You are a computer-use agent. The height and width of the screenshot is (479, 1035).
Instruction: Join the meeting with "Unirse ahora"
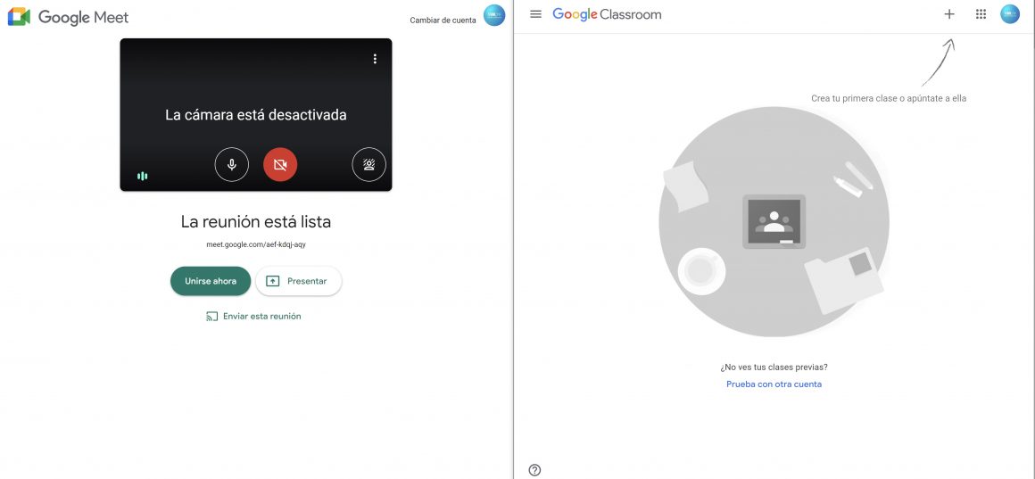pyautogui.click(x=211, y=281)
